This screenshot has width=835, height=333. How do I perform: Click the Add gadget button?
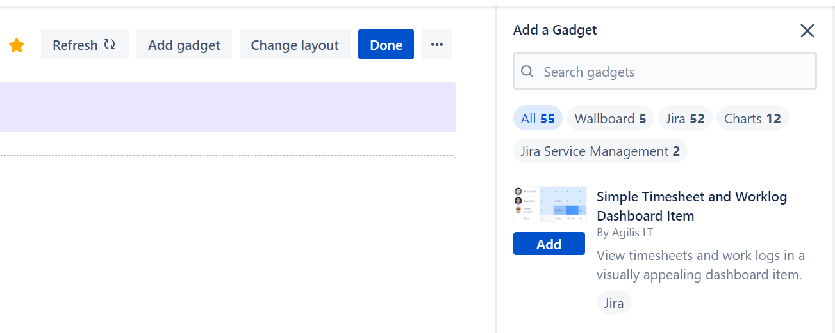(x=184, y=45)
